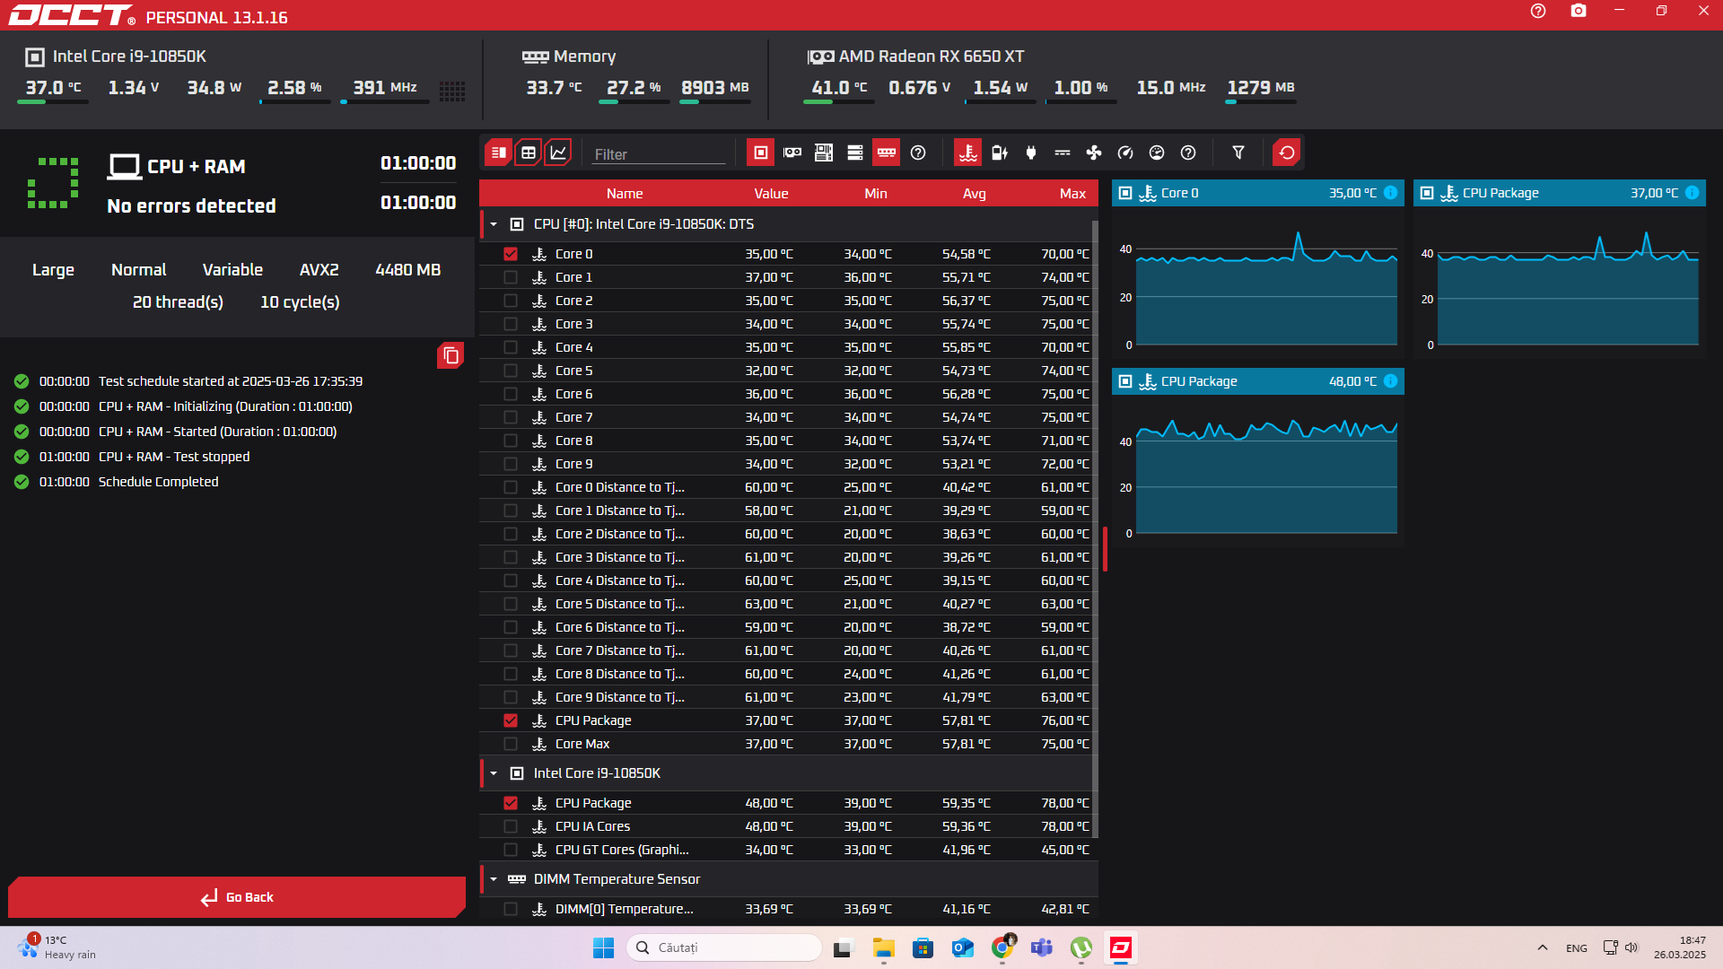Toggle storage sensors filter
The width and height of the screenshot is (1723, 969).
click(855, 153)
